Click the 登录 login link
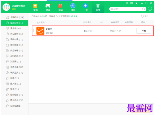The width and height of the screenshot is (158, 117). (14, 9)
